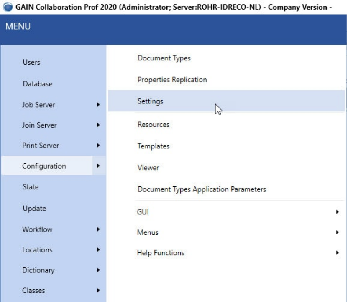Click the highlighted Settings entry

pos(226,101)
